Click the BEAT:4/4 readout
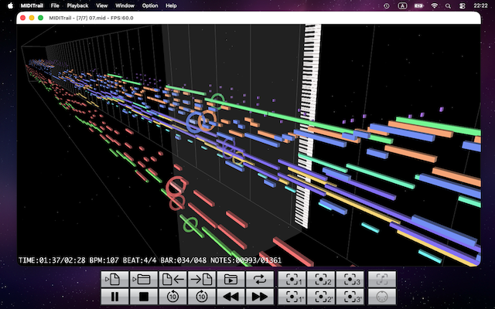This screenshot has height=309, width=495. point(139,260)
